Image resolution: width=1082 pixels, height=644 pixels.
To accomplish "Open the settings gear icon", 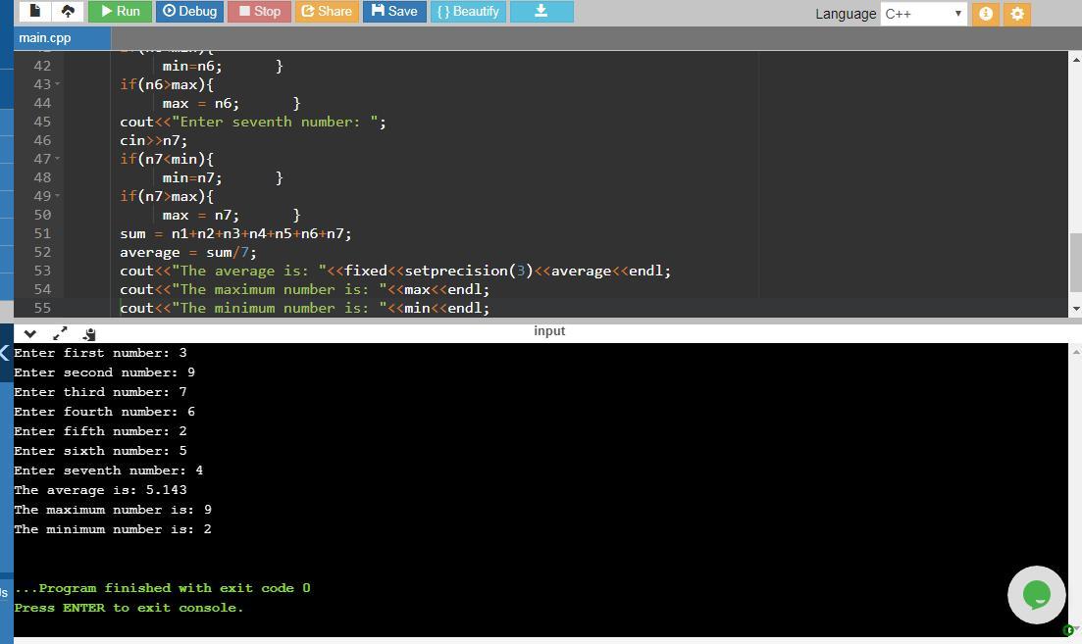I will (x=1017, y=14).
